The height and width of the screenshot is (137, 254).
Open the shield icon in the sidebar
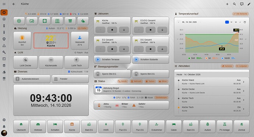(4, 39)
